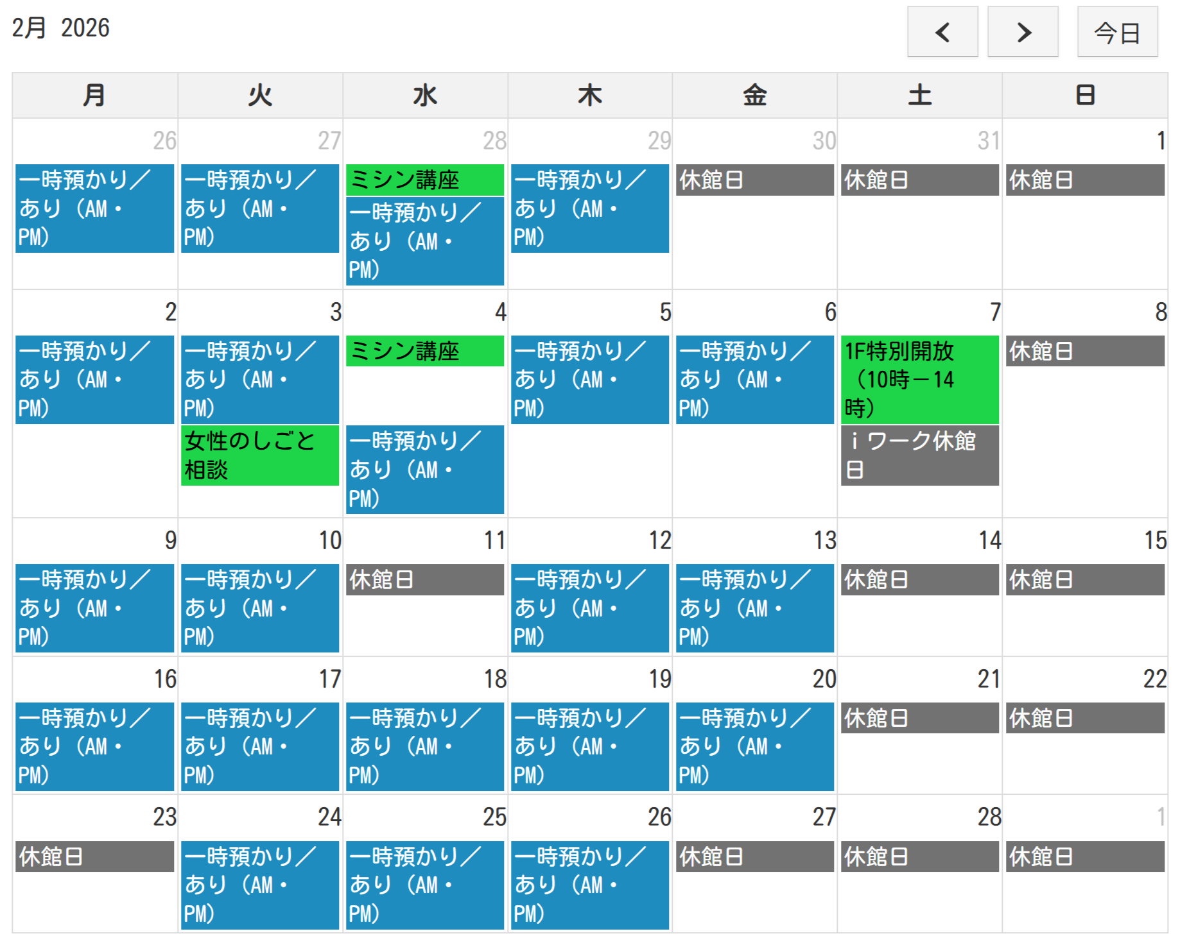Select 休館日 entry on February 28

click(919, 856)
